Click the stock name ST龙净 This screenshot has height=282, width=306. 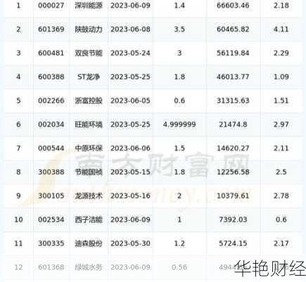89,77
